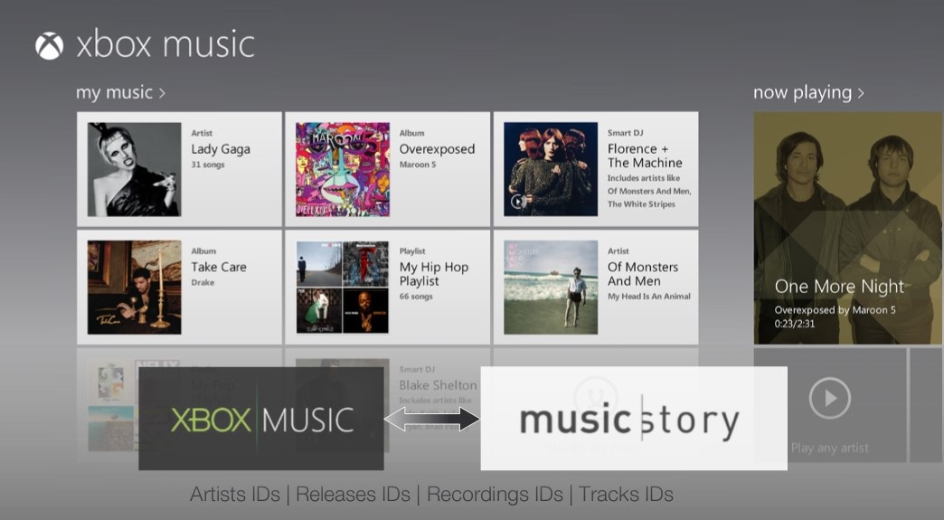Click the Xbox logo icon

[50, 46]
